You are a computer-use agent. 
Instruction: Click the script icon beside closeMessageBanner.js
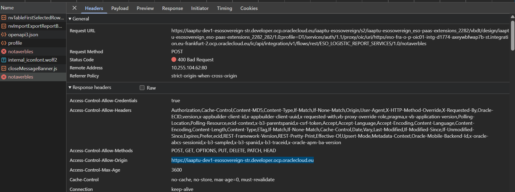4,69
